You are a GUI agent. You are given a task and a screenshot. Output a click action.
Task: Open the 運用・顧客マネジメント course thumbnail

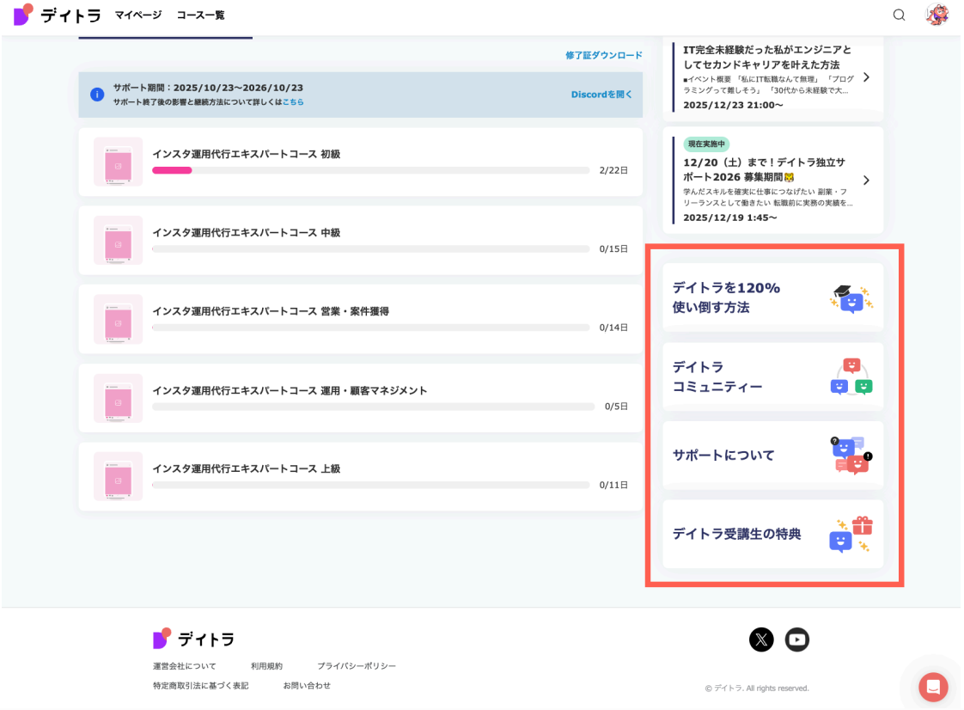tap(118, 398)
